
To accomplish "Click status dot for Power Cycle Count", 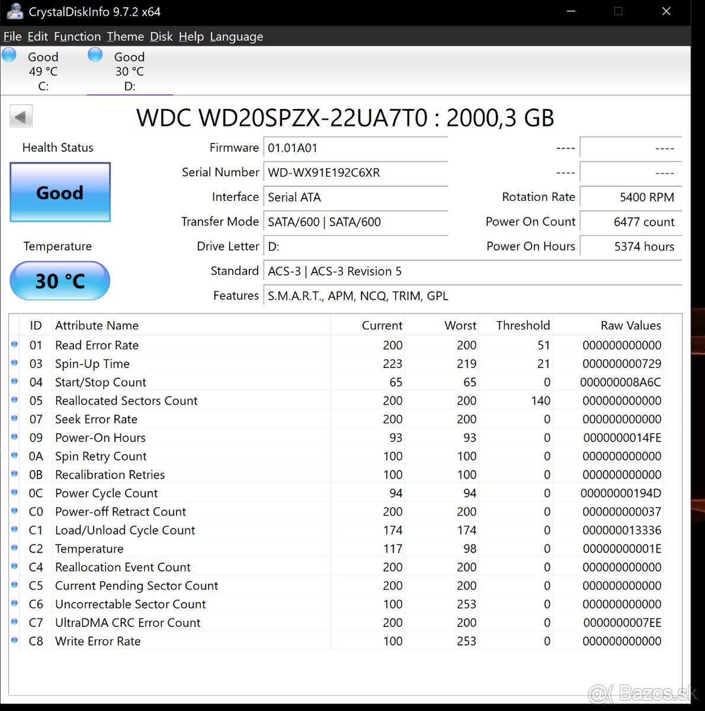I will tap(14, 492).
